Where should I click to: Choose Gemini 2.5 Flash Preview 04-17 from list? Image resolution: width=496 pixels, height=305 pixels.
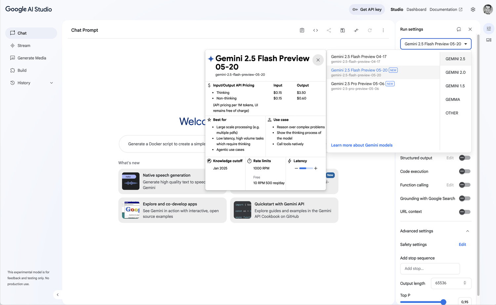coord(383,59)
